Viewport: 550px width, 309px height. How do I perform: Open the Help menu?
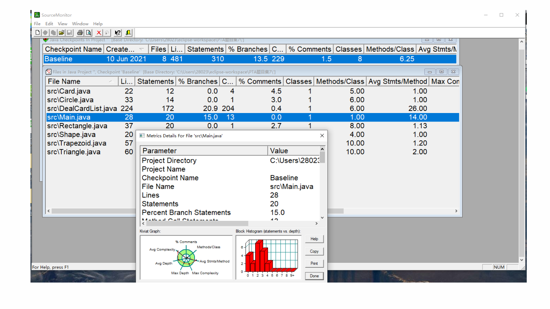pyautogui.click(x=98, y=24)
